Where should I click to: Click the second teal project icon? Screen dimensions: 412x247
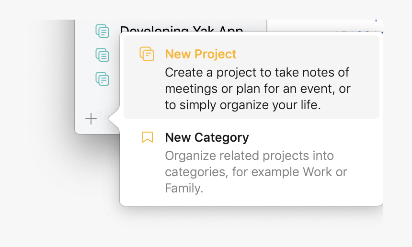click(x=103, y=55)
